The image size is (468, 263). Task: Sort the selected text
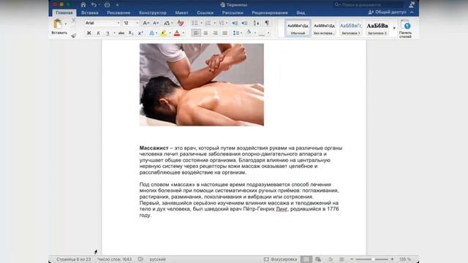[x=257, y=23]
